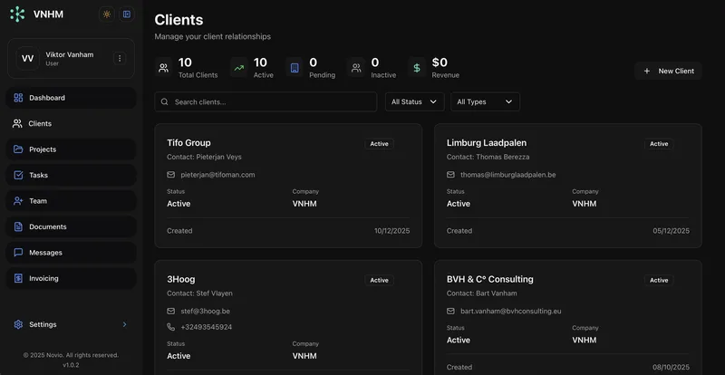Toggle the light/dark theme sun icon

click(x=107, y=14)
